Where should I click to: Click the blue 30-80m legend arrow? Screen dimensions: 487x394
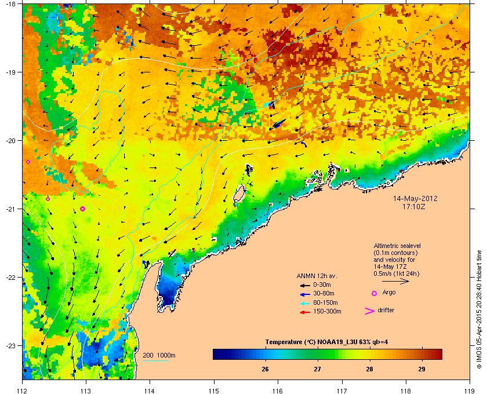[x=305, y=294]
